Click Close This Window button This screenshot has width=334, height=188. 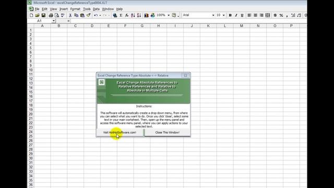[167, 132]
